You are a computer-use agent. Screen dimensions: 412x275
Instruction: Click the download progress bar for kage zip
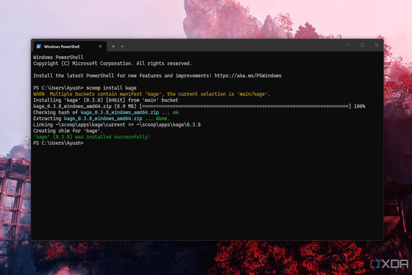[x=245, y=106]
